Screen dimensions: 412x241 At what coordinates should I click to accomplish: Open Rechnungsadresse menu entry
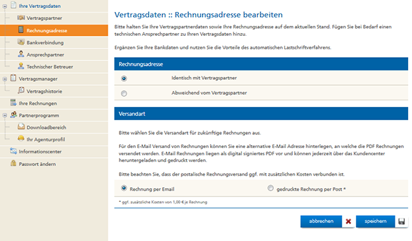pyautogui.click(x=47, y=31)
